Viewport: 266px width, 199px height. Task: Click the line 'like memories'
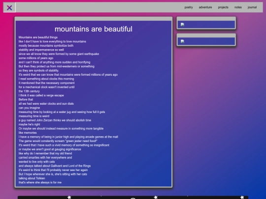[x=28, y=133]
